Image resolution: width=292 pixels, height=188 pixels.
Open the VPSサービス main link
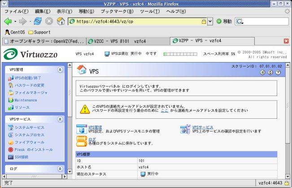point(203,127)
